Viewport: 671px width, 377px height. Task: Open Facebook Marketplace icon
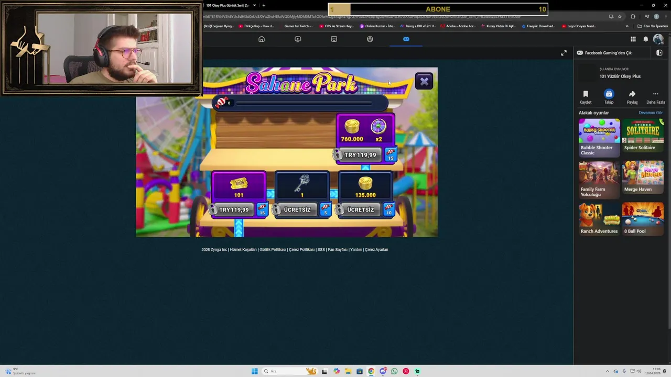click(x=334, y=39)
